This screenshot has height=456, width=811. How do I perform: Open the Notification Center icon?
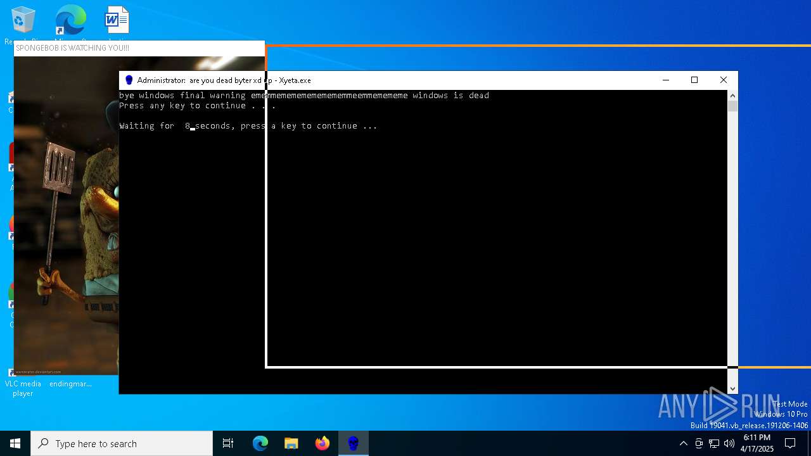(790, 443)
